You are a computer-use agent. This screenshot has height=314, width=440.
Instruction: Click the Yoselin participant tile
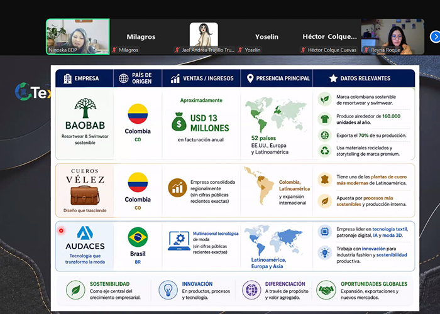coord(267,36)
